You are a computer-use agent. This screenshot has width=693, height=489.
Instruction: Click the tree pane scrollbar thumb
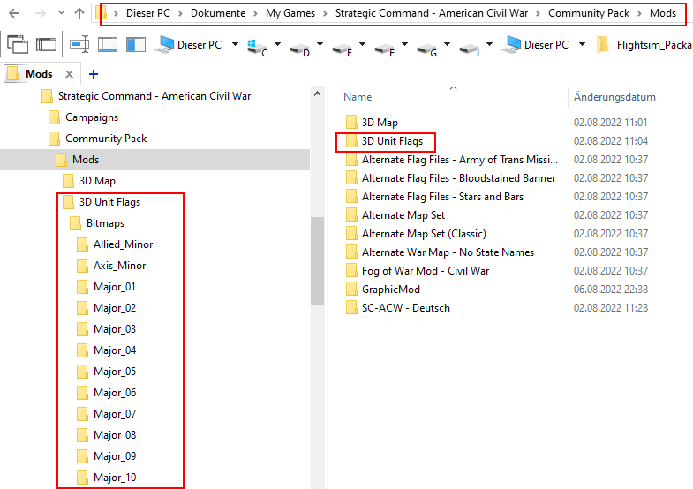click(317, 260)
